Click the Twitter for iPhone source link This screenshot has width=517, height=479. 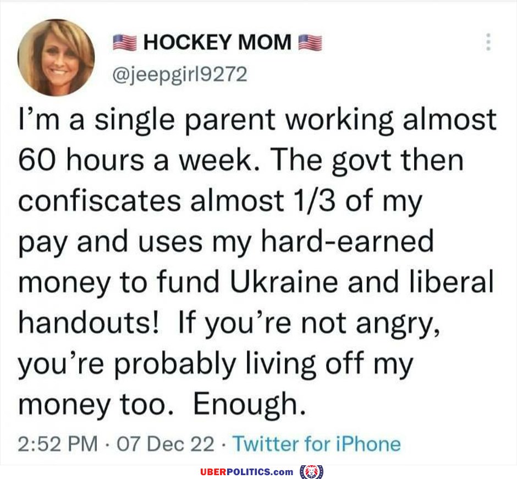[317, 444]
